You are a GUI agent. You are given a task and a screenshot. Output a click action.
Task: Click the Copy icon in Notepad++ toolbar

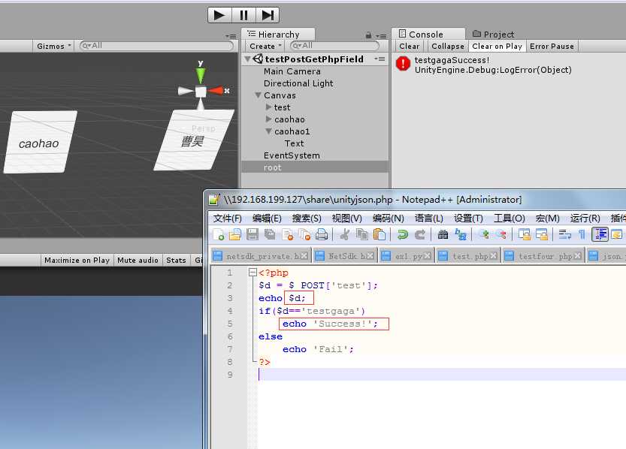[x=362, y=234]
